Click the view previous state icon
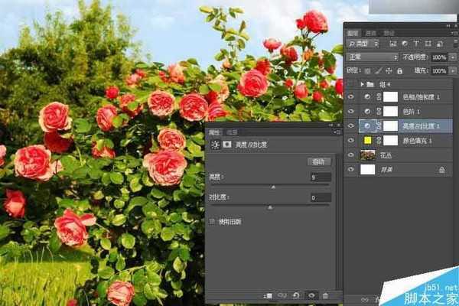 point(282,295)
